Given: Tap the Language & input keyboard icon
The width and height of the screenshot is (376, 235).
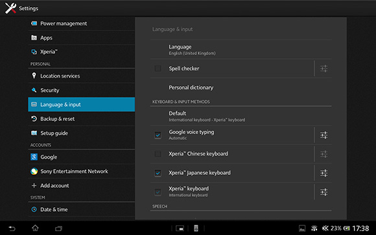Looking at the screenshot, I should coord(34,104).
